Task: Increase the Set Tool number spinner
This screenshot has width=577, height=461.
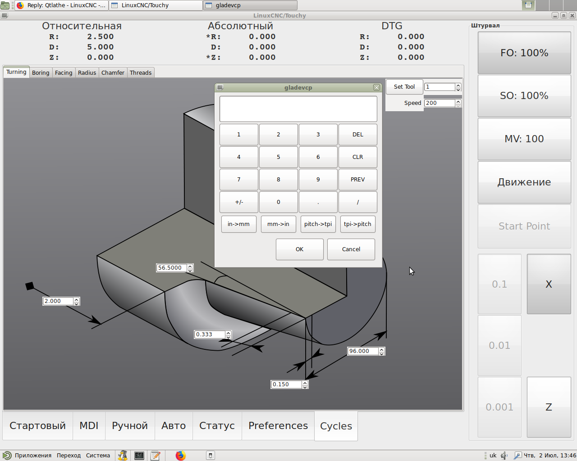Action: [x=458, y=85]
